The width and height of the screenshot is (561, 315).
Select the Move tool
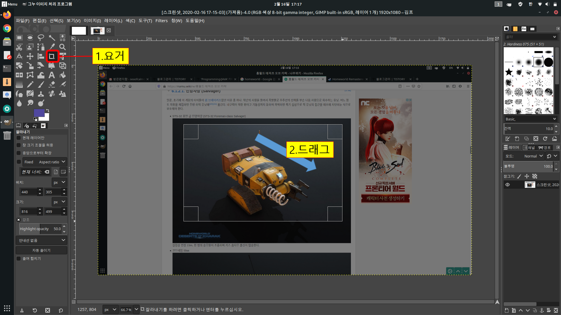point(30,56)
